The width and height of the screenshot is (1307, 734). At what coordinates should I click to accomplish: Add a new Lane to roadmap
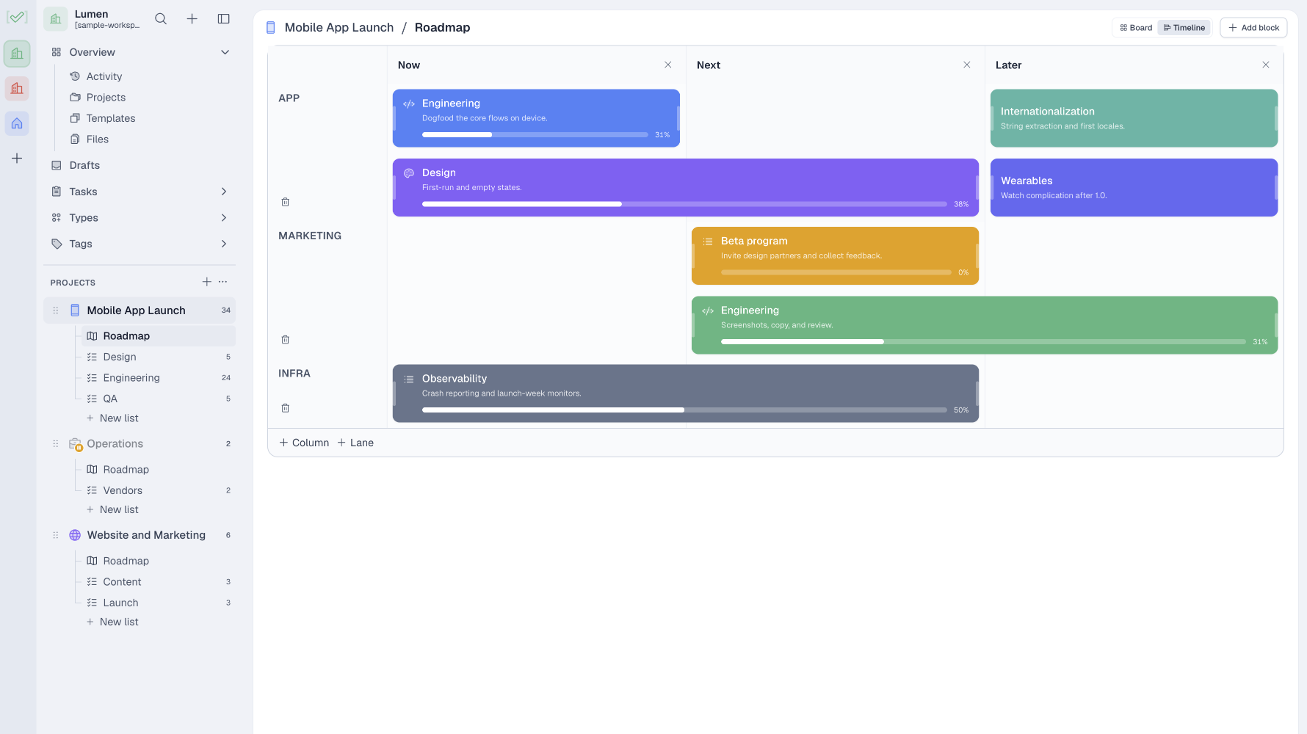355,443
